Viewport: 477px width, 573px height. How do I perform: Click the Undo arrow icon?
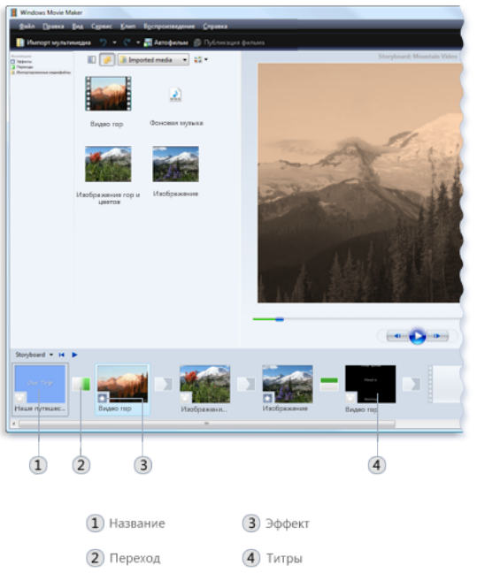click(104, 42)
